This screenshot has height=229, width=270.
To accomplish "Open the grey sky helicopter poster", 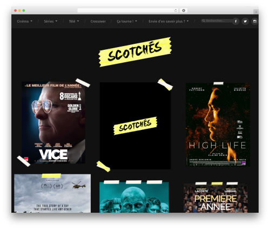I will tap(52, 193).
